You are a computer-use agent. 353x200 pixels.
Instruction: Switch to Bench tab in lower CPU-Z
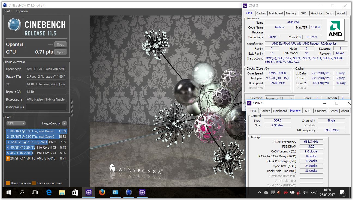tap(334, 111)
